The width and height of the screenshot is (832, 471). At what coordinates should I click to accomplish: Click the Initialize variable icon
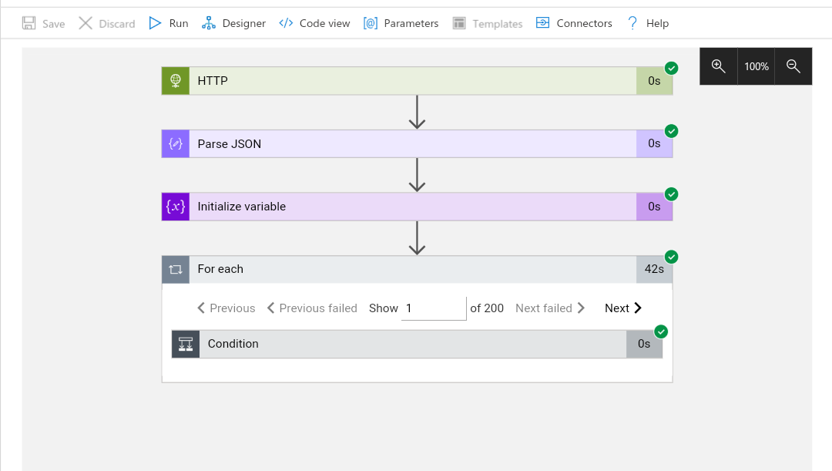point(176,207)
